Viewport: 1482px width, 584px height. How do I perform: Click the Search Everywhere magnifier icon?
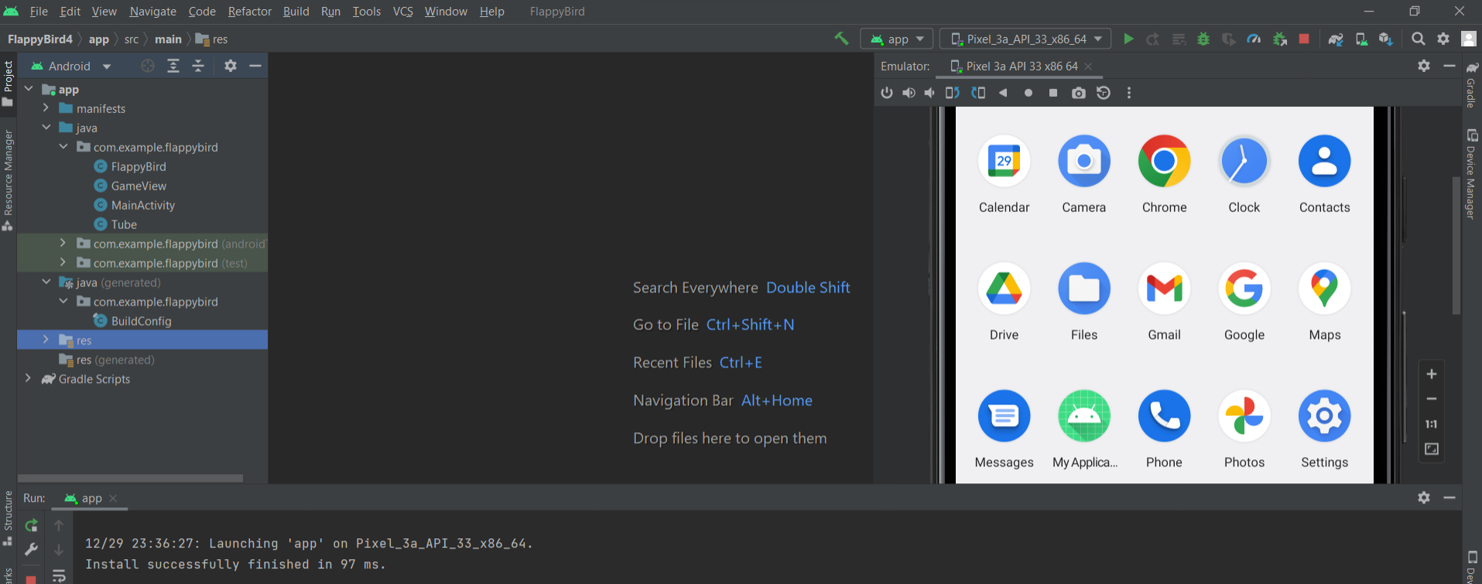[x=1418, y=39]
